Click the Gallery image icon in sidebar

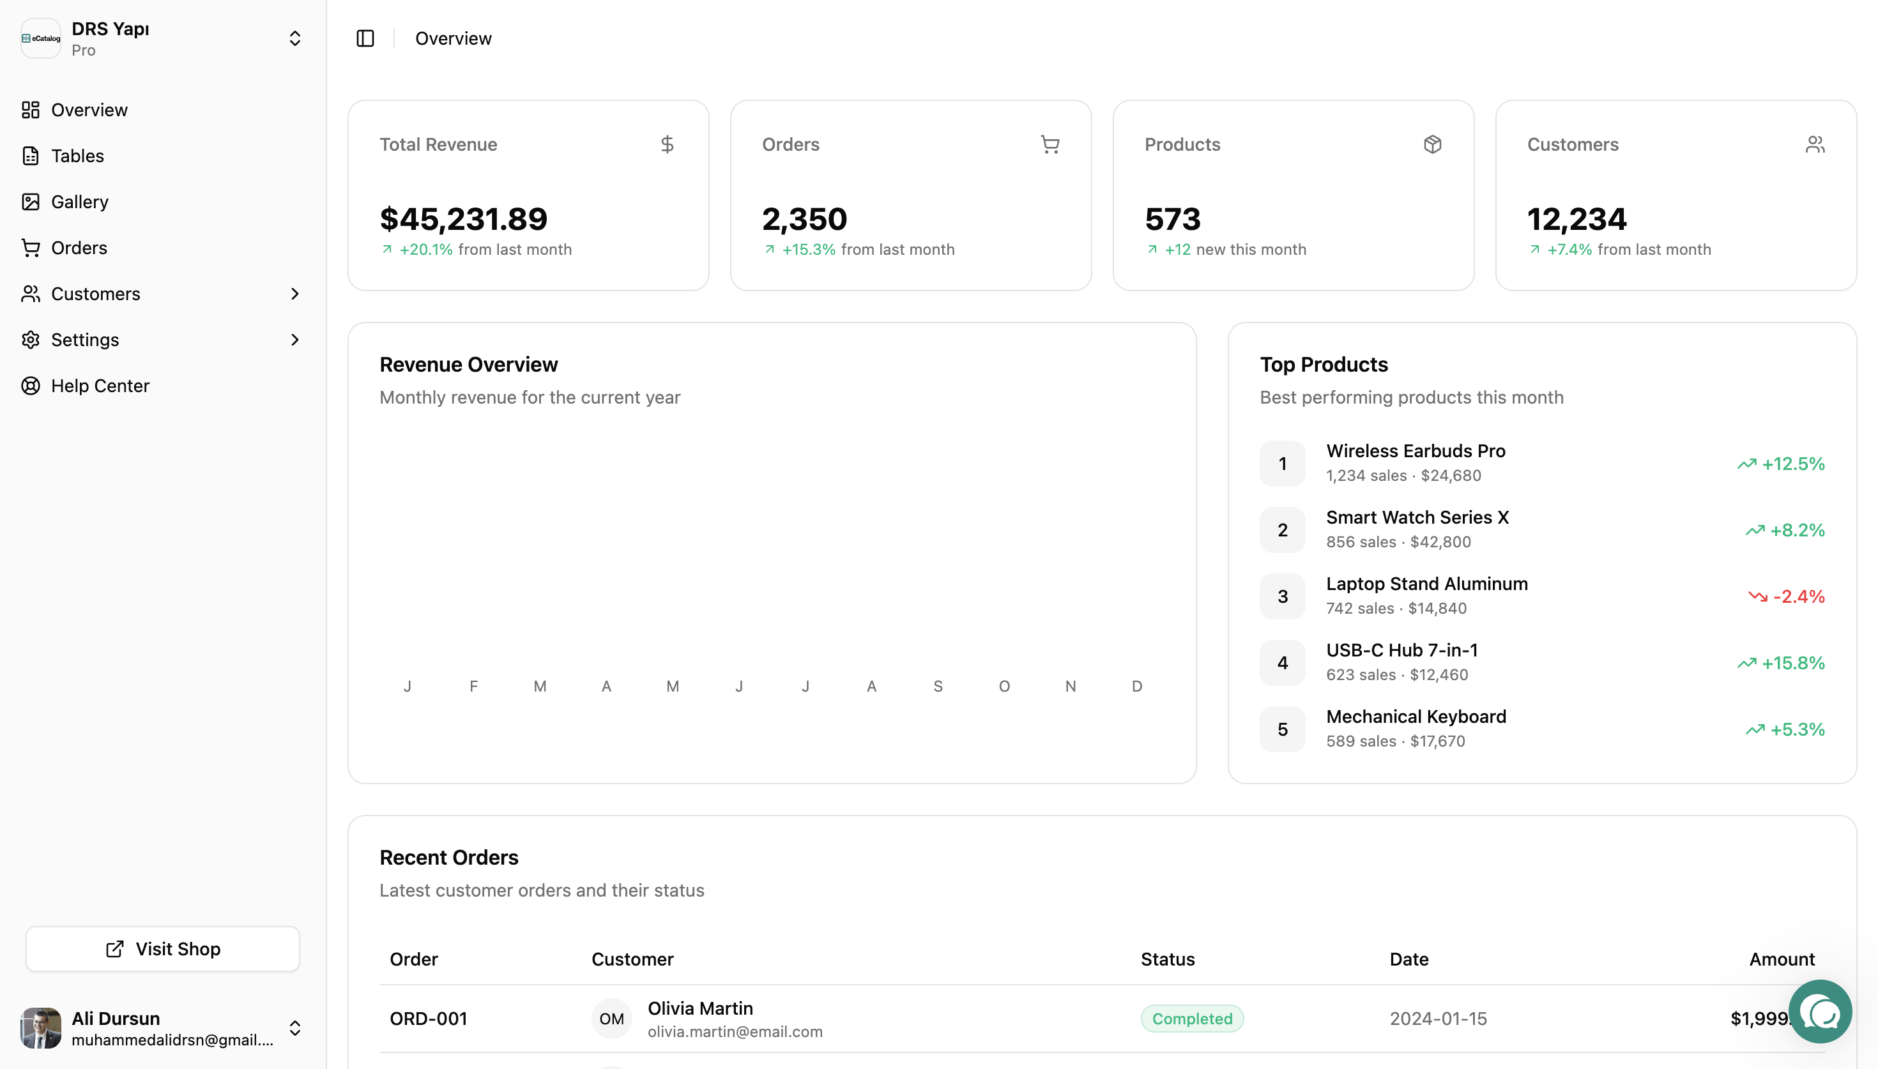tap(31, 202)
